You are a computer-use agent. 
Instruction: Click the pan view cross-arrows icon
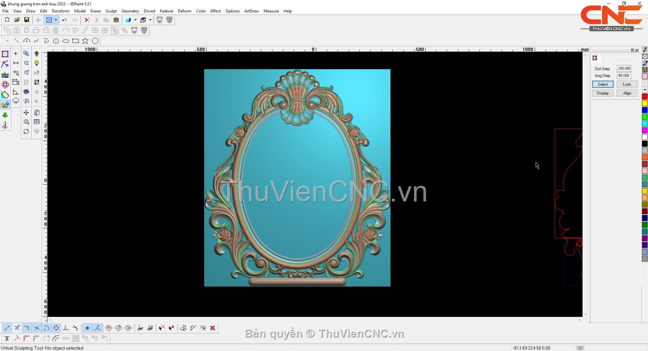(26, 113)
